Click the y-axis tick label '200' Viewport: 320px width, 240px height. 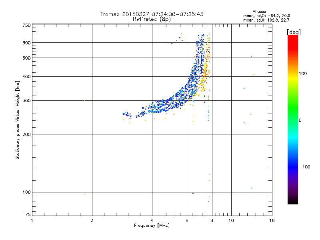(x=26, y=134)
